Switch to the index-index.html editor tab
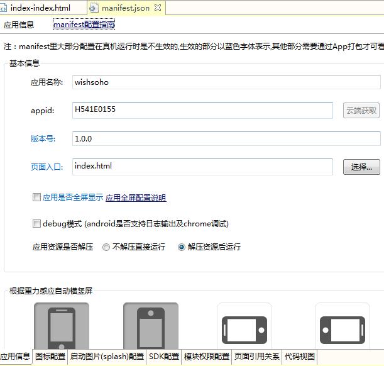The height and width of the screenshot is (366, 384). tap(40, 8)
